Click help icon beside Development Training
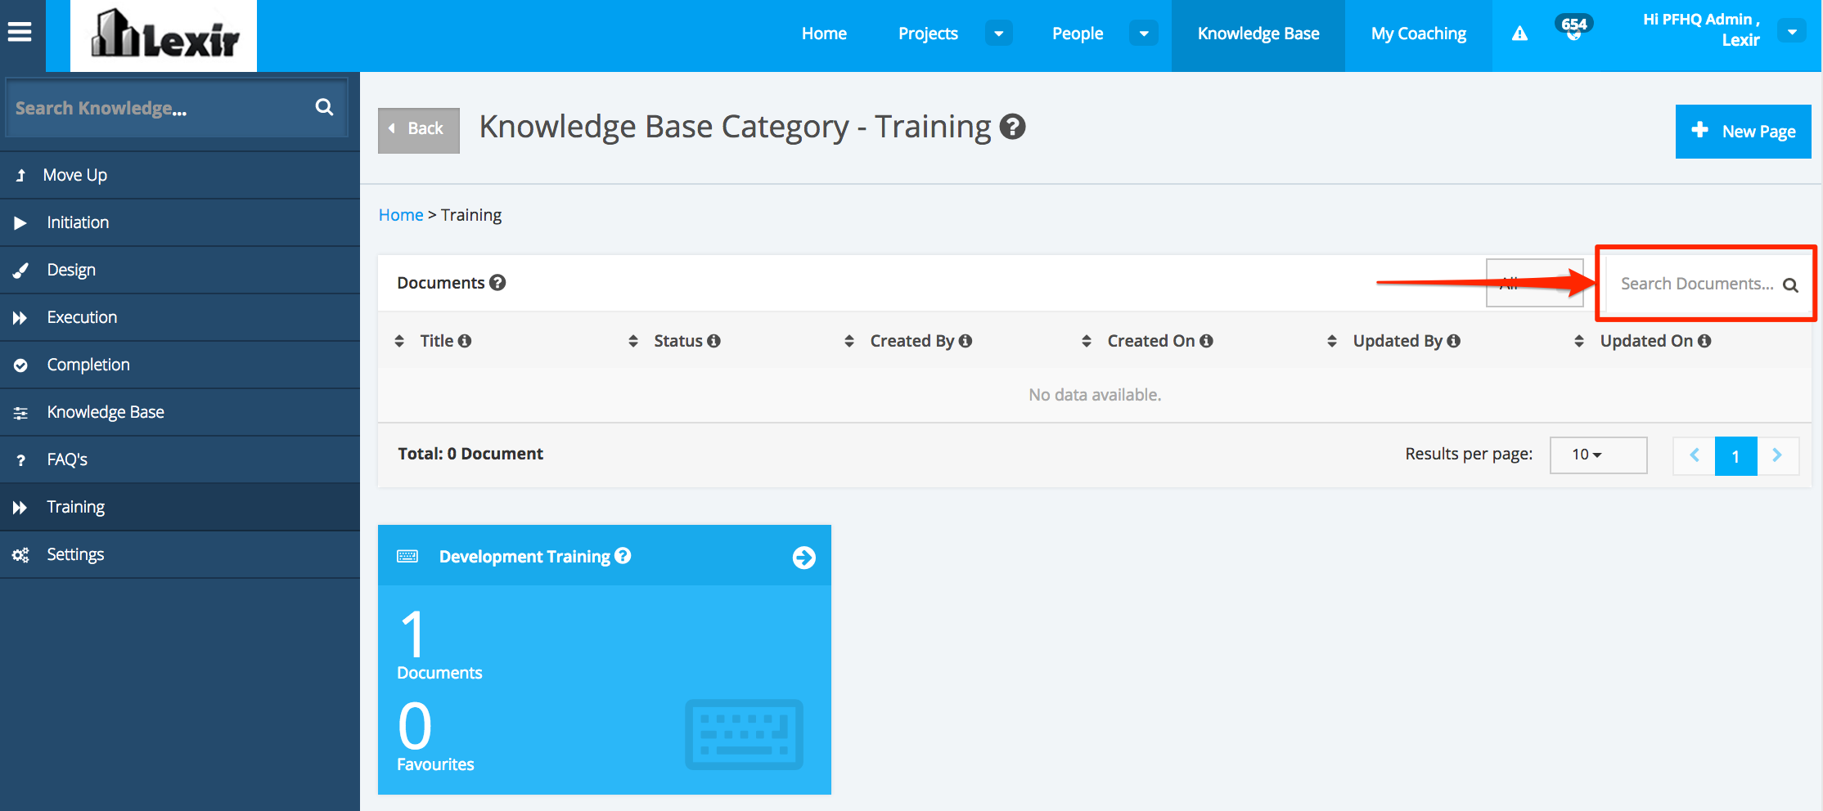The height and width of the screenshot is (811, 1823). click(x=623, y=556)
